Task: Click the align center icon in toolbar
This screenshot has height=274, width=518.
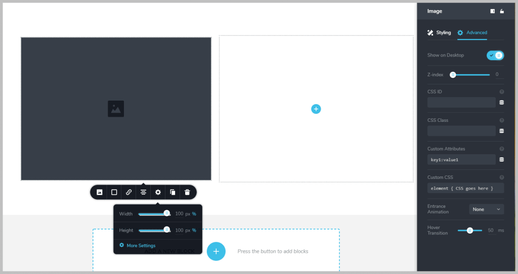Action: pos(143,192)
